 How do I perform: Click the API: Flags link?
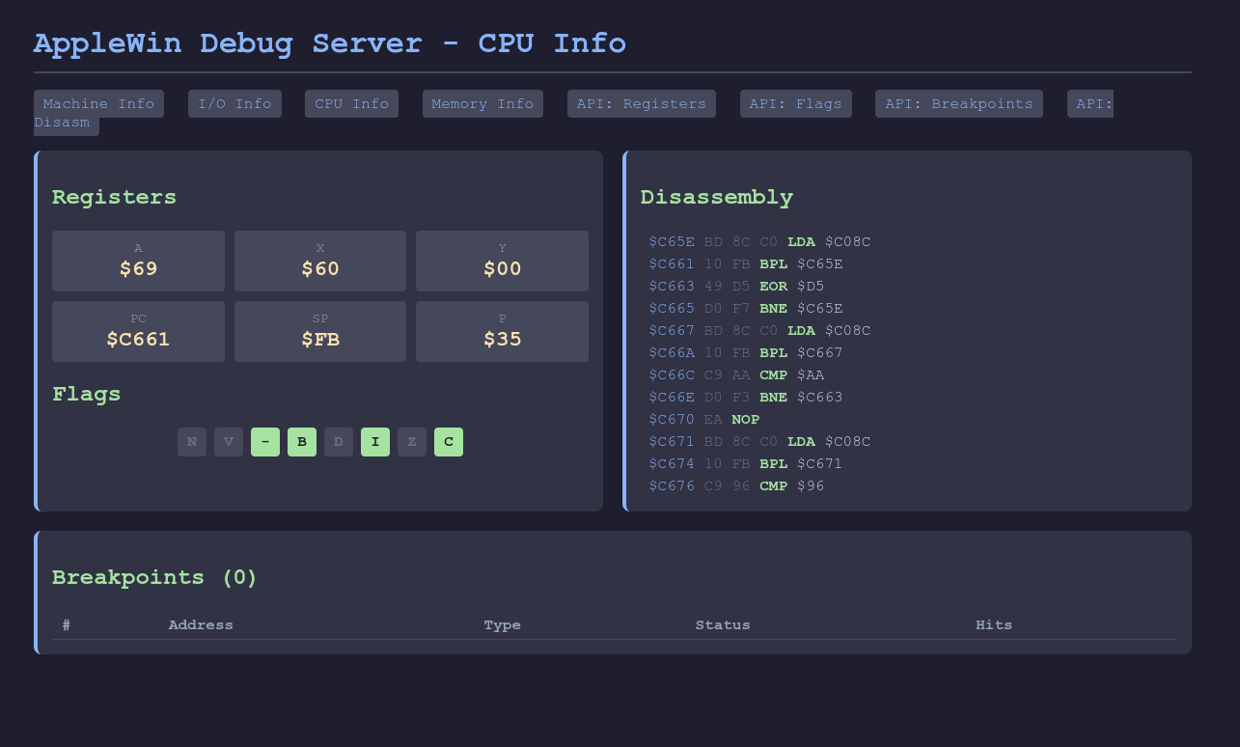(x=795, y=103)
